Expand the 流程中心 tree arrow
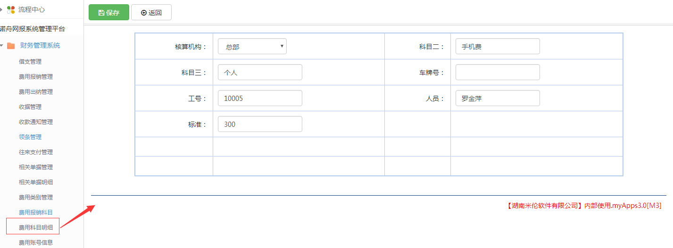Image resolution: width=673 pixels, height=248 pixels. [2, 9]
